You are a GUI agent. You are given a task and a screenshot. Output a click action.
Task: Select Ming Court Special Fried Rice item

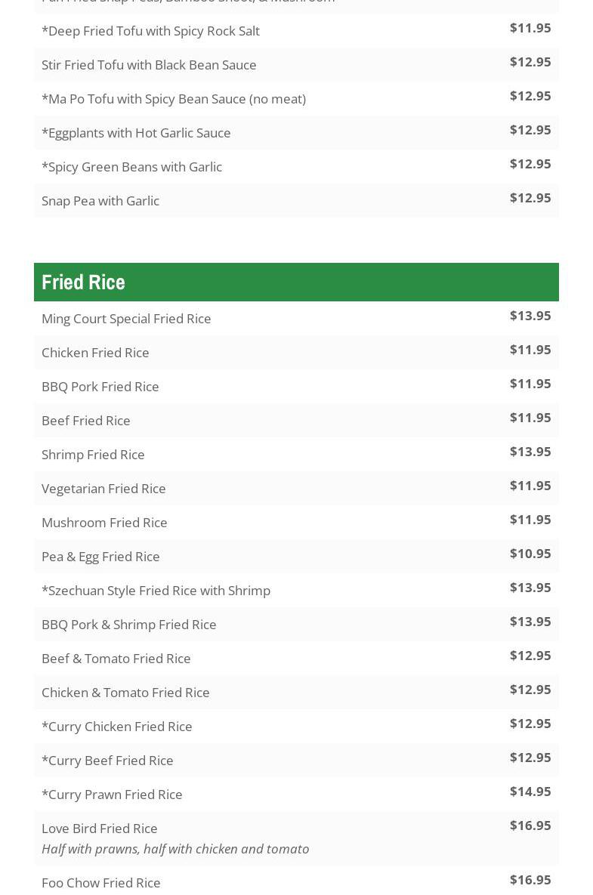[x=126, y=319]
